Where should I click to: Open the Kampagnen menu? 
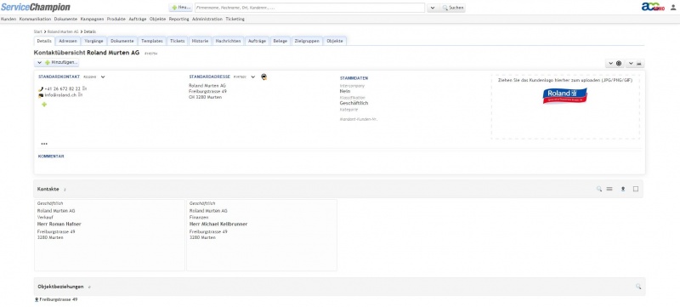(x=93, y=19)
